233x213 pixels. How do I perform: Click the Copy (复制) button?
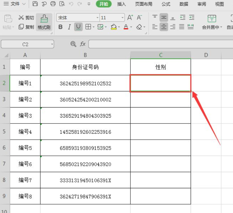[x=26, y=27]
